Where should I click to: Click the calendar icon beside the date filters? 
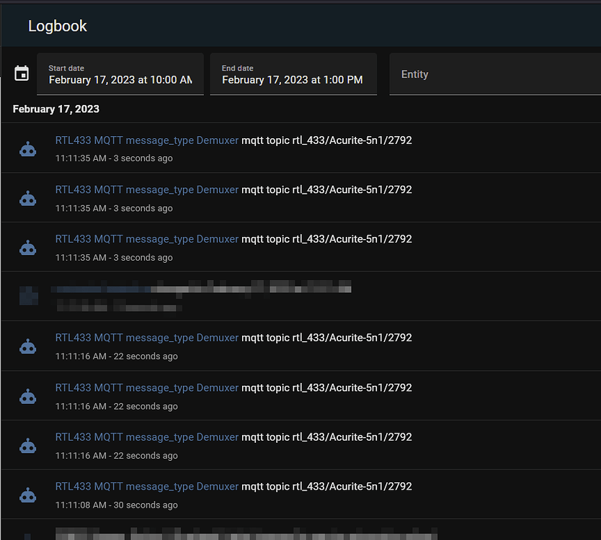click(x=22, y=73)
